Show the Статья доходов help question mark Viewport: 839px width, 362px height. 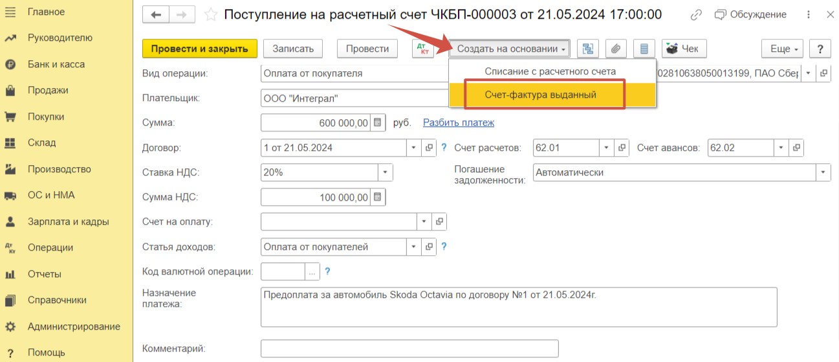point(444,247)
